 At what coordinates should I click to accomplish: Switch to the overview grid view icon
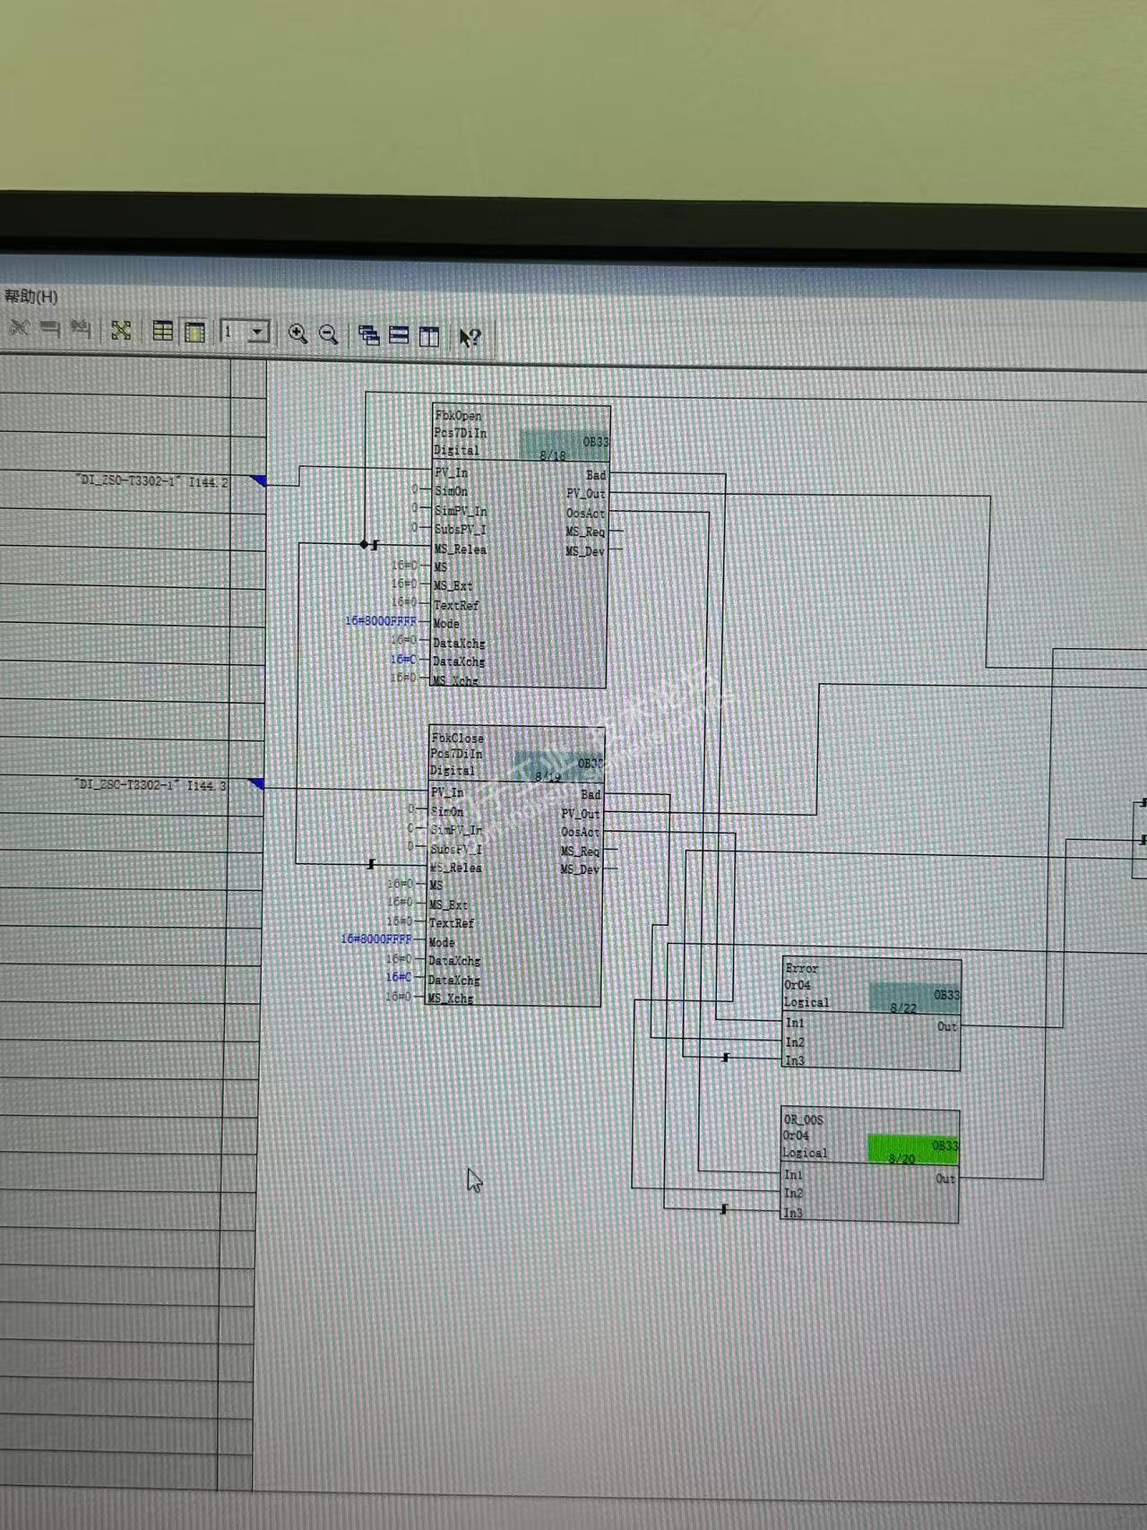coord(163,332)
